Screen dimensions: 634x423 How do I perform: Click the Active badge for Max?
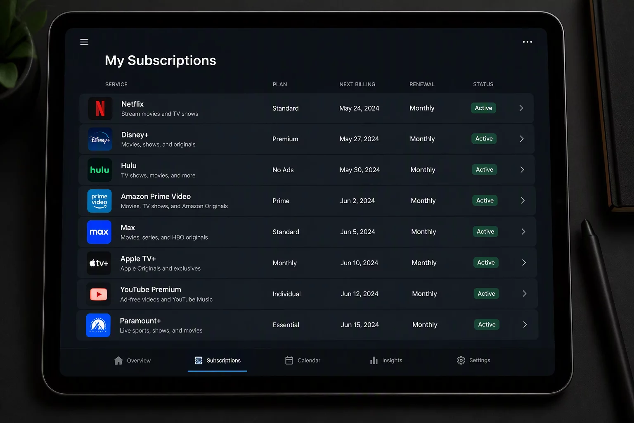(485, 231)
